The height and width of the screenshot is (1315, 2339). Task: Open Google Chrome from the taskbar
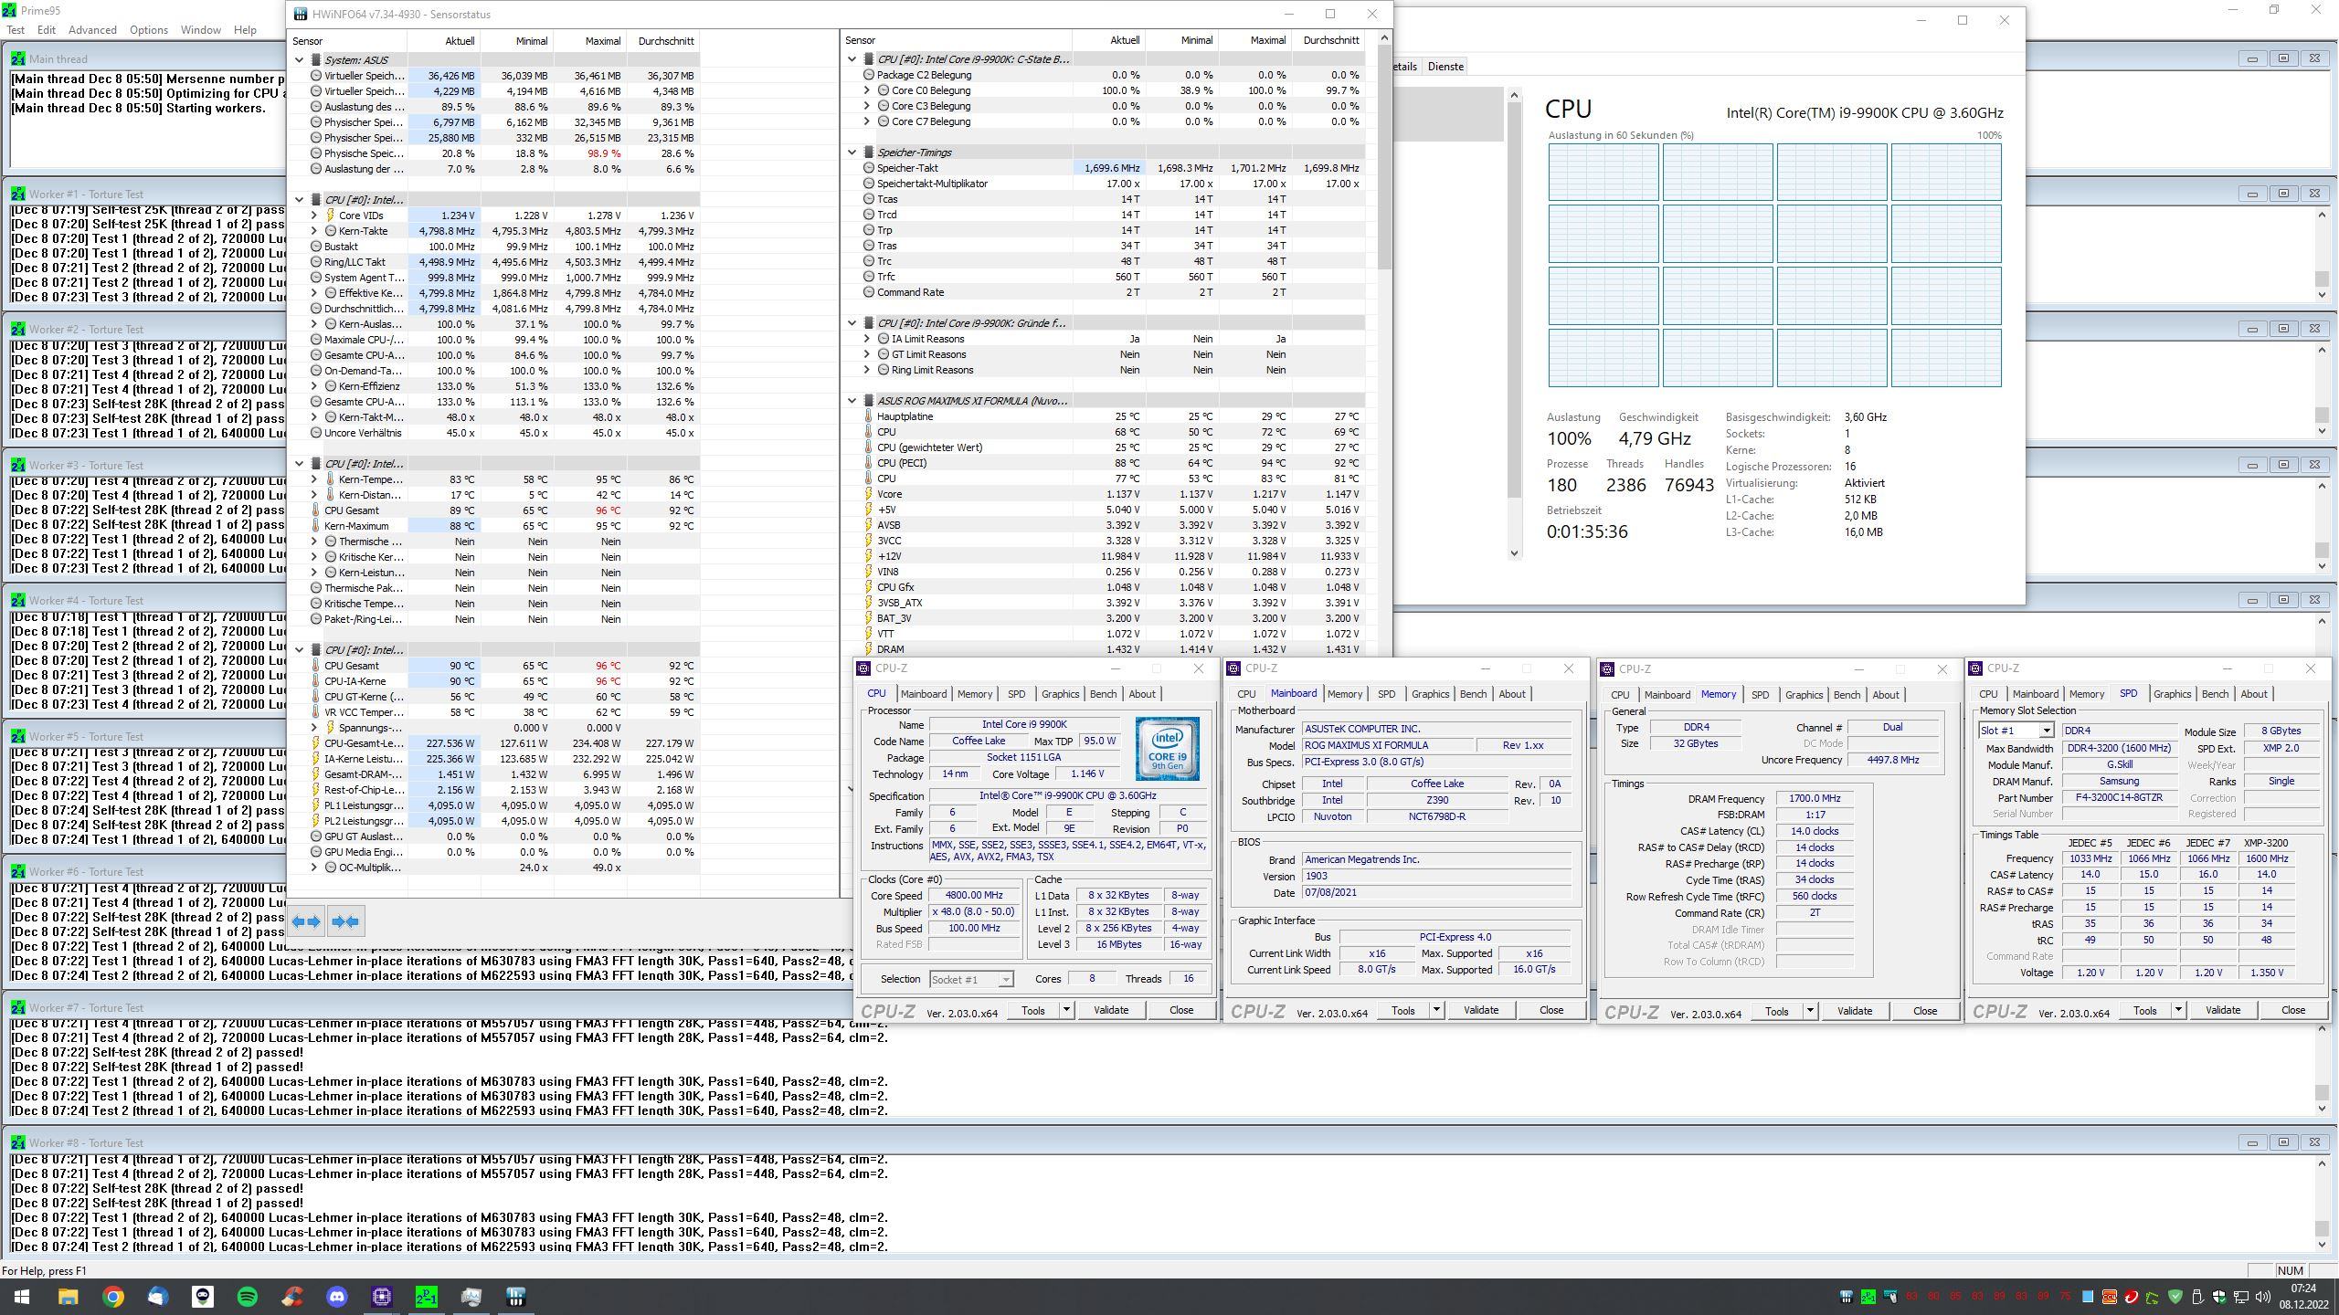point(112,1297)
